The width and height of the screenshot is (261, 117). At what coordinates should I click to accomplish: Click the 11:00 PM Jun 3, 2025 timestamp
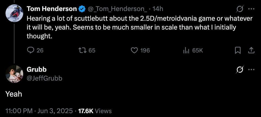point(39,111)
